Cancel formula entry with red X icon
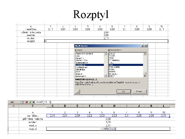 27,102
